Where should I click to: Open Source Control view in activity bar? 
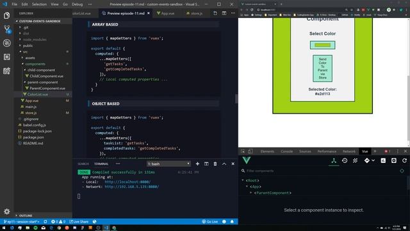[7, 29]
